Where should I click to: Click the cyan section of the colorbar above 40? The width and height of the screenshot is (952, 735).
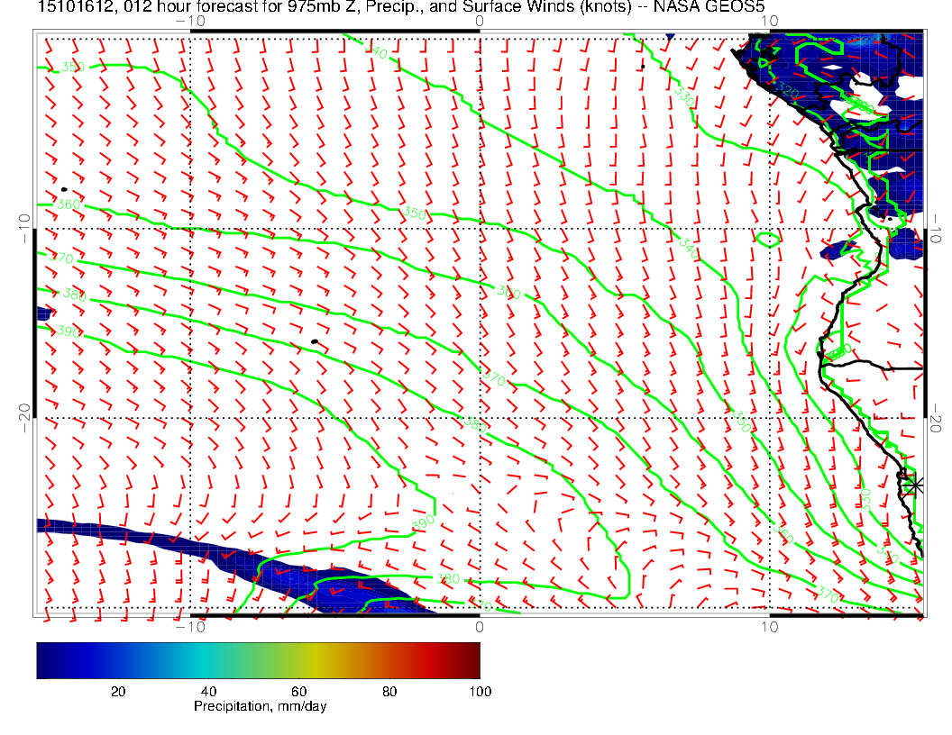coord(209,659)
